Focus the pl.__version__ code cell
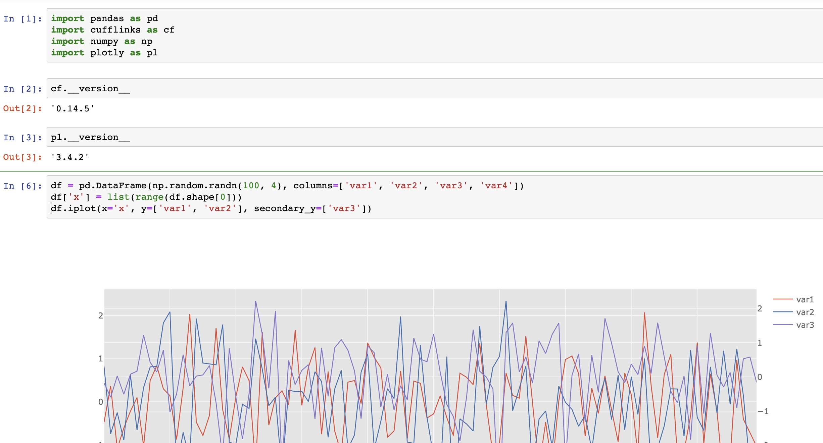823x443 pixels. tap(435, 137)
